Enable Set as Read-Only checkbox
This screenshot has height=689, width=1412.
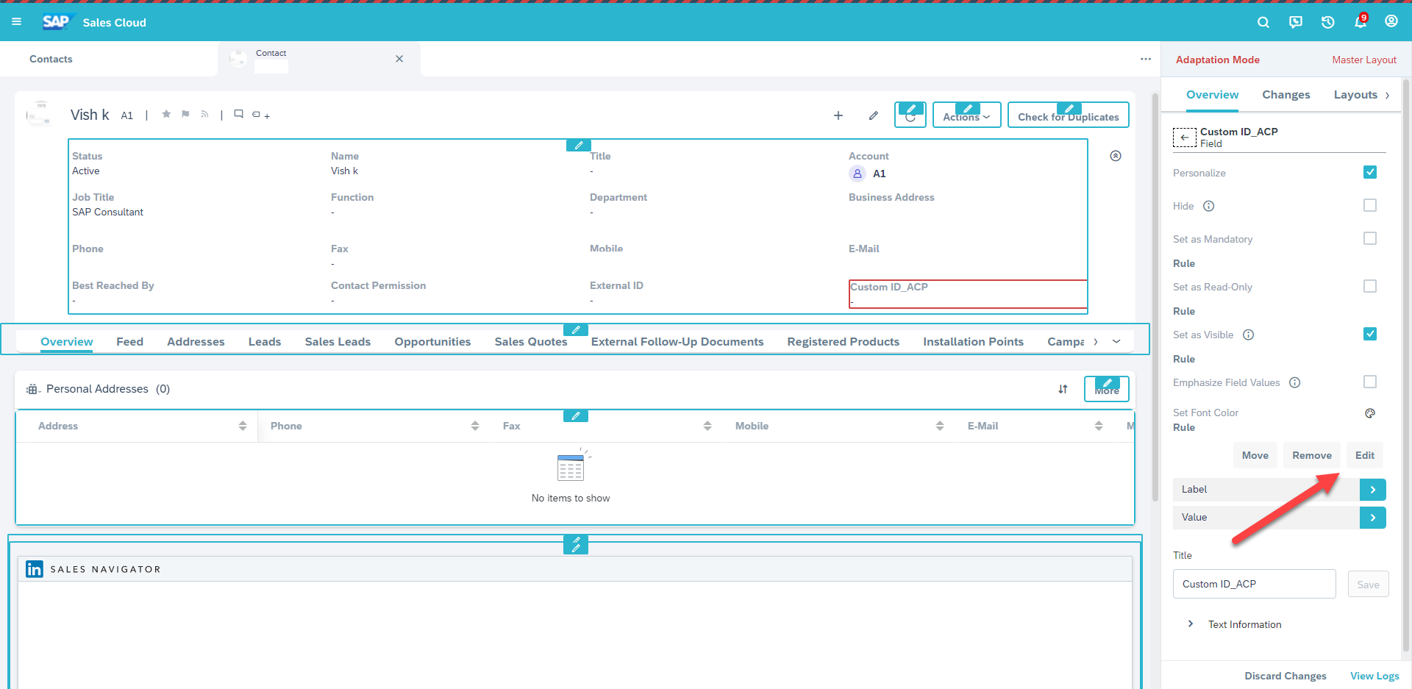1370,286
